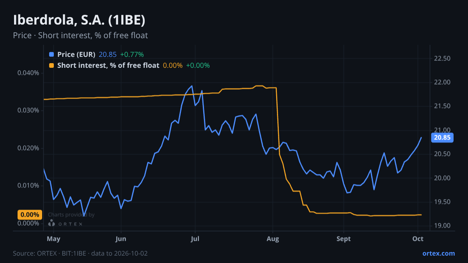Click the 0.030% left axis label
Screen dimensions: 468x263
(28, 110)
